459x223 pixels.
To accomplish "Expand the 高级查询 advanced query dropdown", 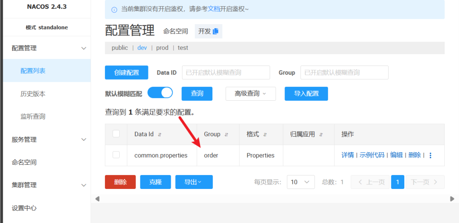I will pyautogui.click(x=250, y=94).
